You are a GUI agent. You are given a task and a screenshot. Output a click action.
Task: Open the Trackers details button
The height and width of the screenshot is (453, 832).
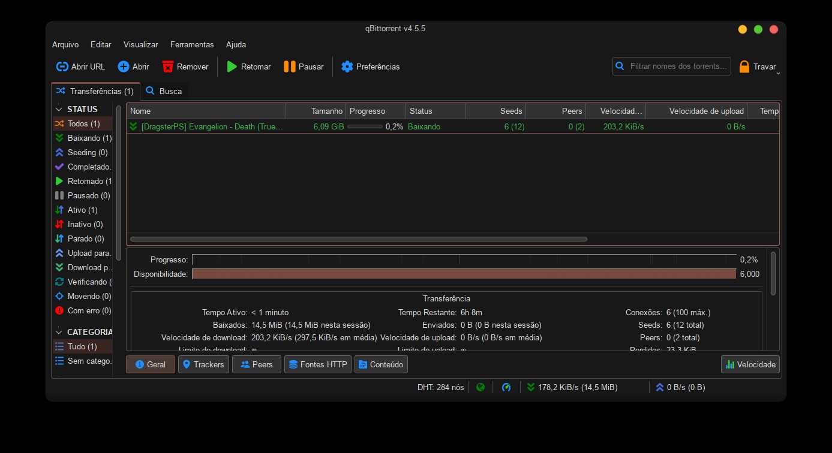click(203, 364)
